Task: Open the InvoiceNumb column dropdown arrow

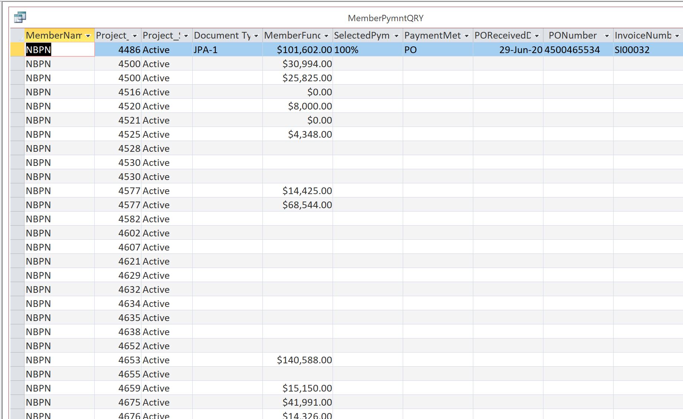Action: 677,36
